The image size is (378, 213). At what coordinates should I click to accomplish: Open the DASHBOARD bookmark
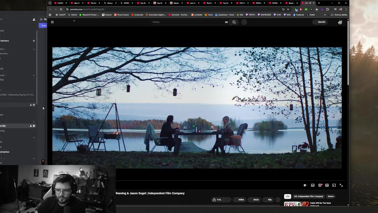pyautogui.click(x=264, y=15)
